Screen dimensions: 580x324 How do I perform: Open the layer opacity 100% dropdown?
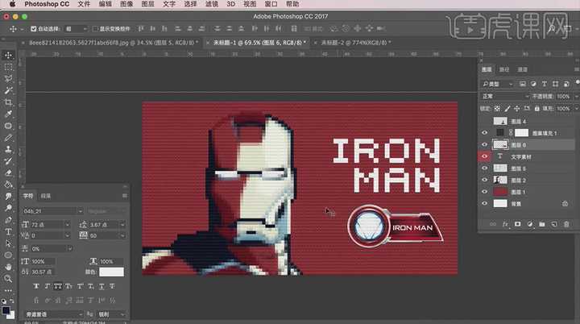coord(576,96)
